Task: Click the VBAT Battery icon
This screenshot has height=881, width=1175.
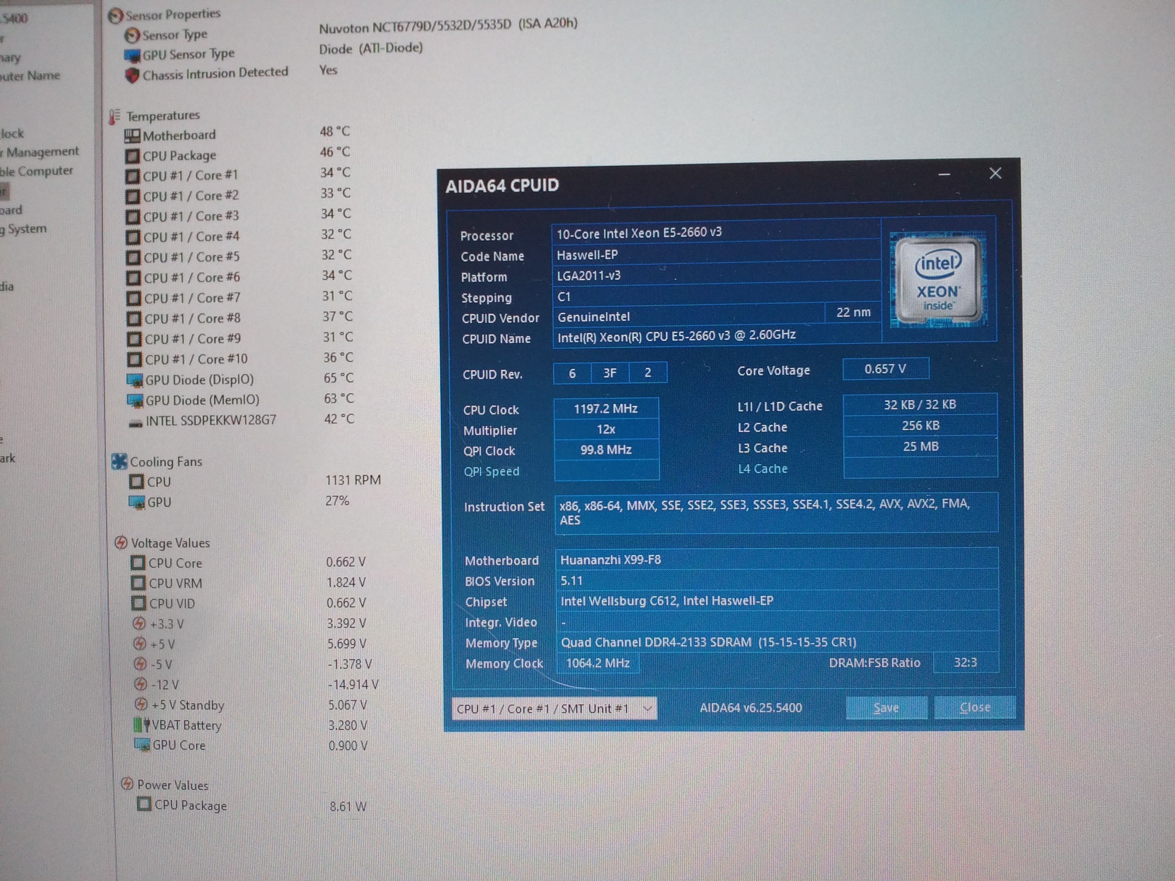Action: [x=141, y=725]
